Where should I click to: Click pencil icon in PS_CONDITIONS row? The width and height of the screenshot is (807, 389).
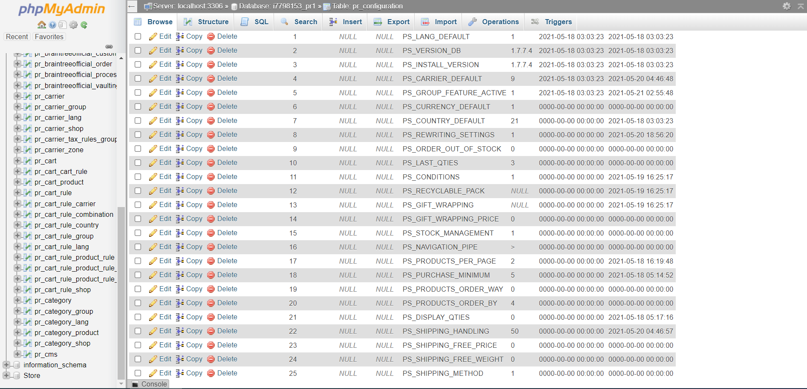[x=153, y=177]
